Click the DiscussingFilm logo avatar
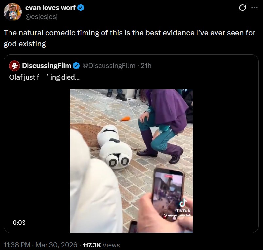The height and width of the screenshot is (250, 263). click(x=14, y=66)
